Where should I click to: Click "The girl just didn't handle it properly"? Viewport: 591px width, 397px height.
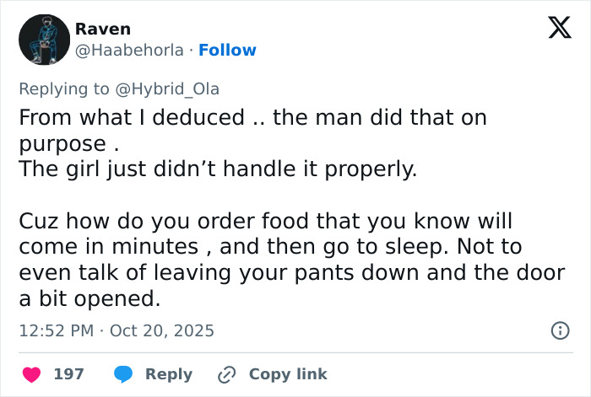218,169
